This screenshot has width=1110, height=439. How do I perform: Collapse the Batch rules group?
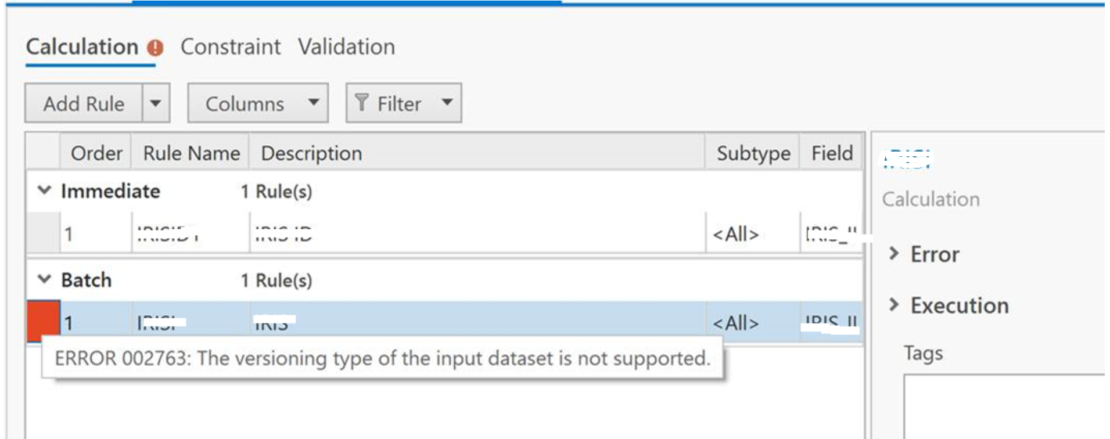click(44, 279)
